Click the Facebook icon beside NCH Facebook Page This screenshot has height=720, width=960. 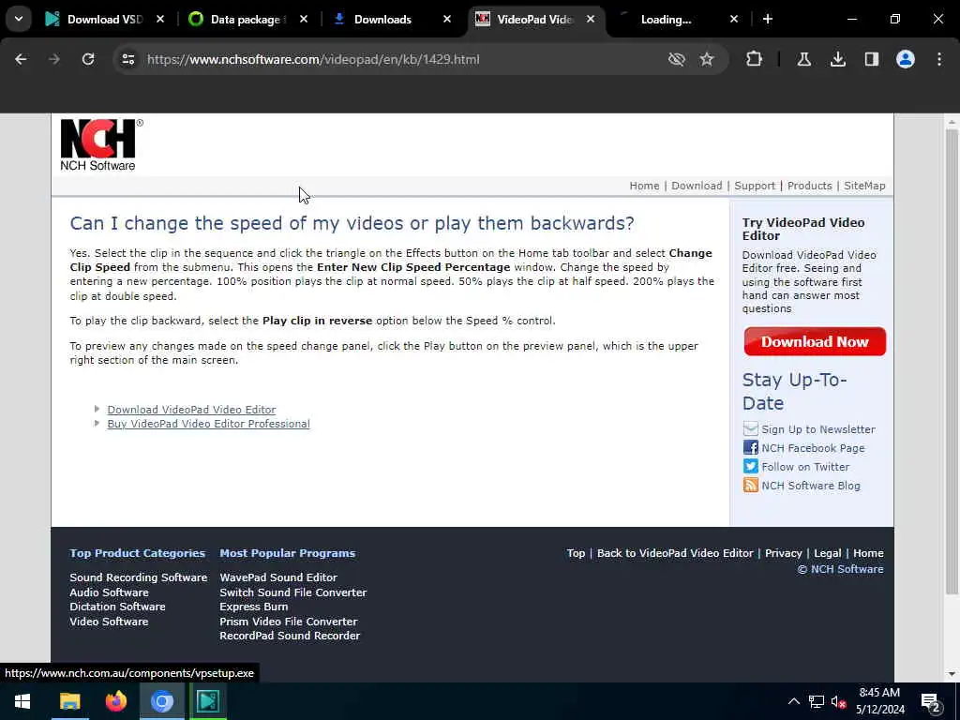pos(751,447)
